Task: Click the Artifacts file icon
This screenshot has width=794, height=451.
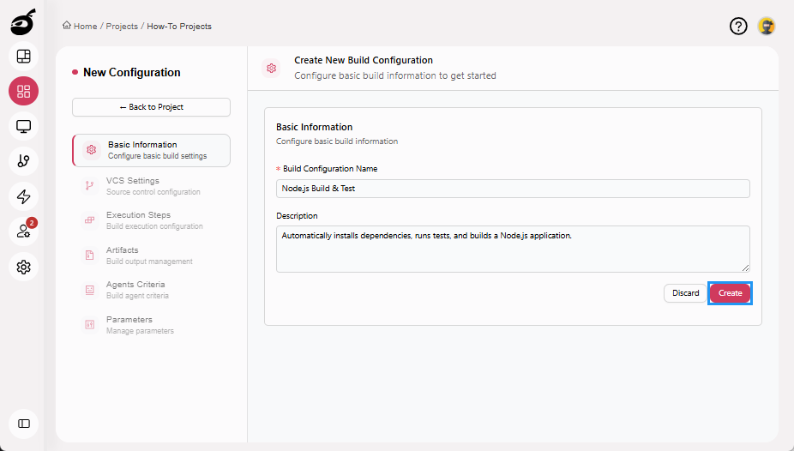Action: pos(90,256)
